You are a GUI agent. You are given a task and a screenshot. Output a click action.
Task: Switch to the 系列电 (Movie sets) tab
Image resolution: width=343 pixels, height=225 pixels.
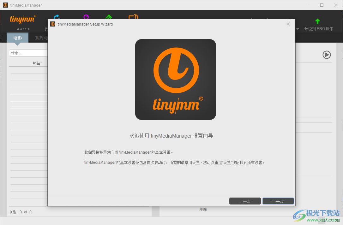coord(41,38)
